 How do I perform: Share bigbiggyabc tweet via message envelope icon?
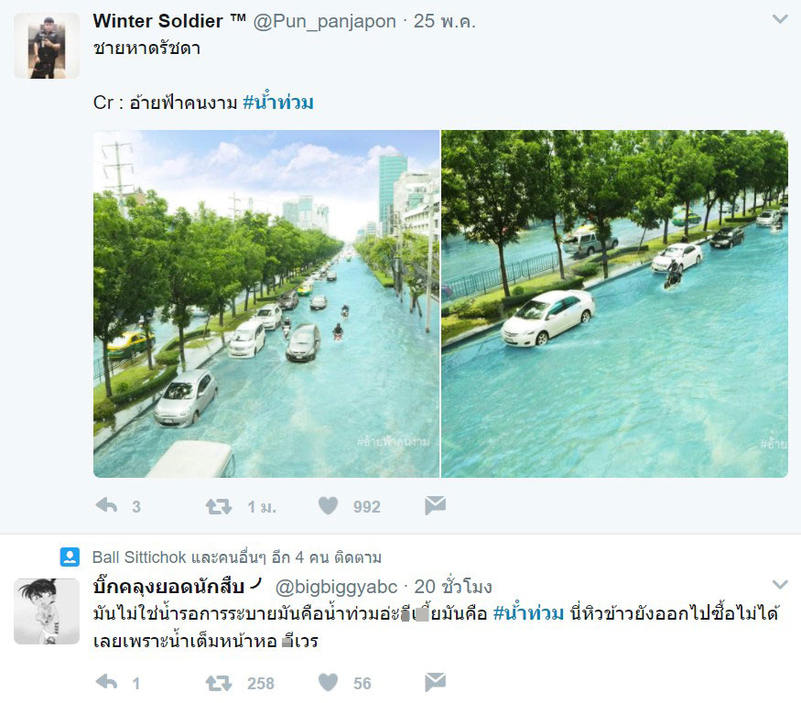[435, 682]
